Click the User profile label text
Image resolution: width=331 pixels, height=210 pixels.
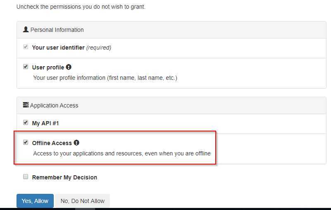[48, 67]
